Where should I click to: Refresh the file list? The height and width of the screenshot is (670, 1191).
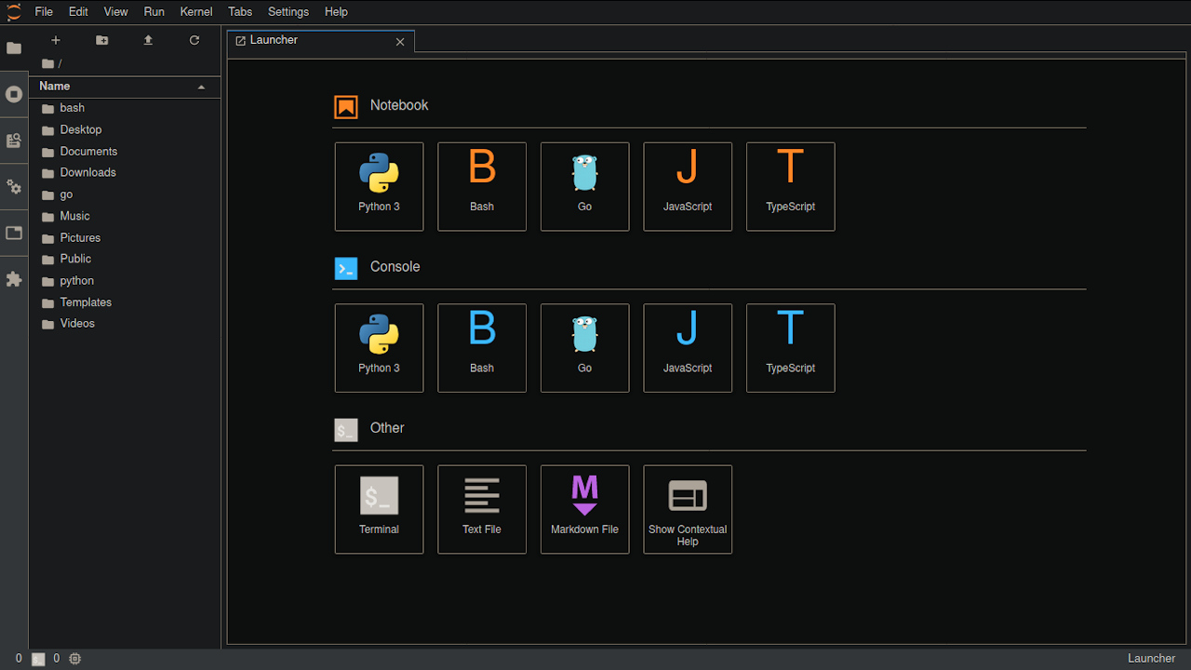[x=194, y=40]
